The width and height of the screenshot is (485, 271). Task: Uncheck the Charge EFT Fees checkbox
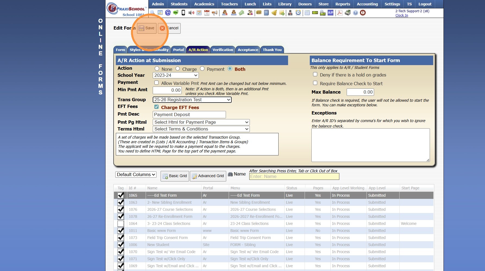click(157, 107)
